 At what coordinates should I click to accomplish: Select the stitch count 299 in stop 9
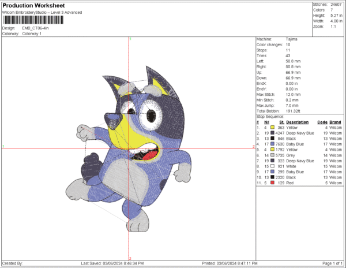coord(281,172)
